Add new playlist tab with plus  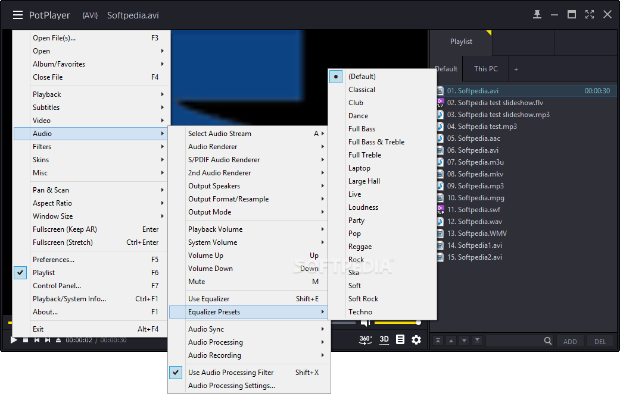tap(516, 69)
